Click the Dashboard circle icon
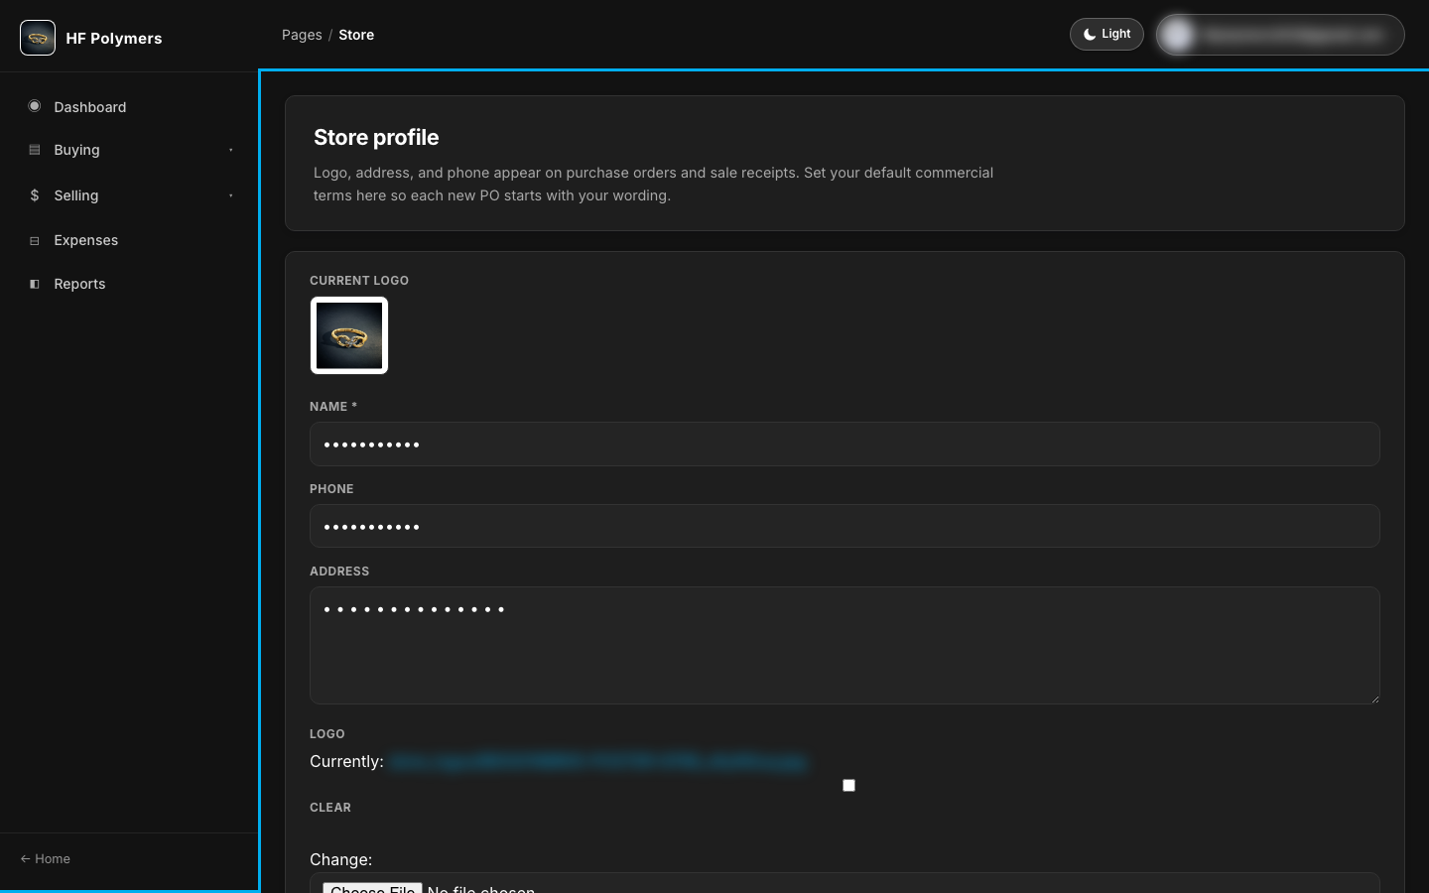1429x893 pixels. click(x=35, y=106)
